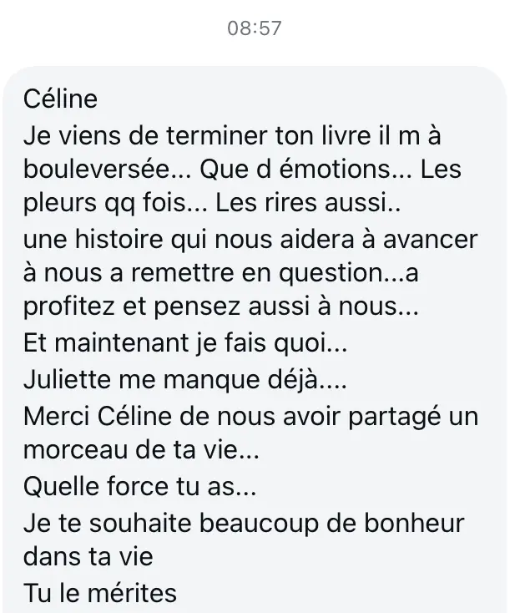The image size is (530, 613).
Task: Click the name "Céline" at message top
Action: [x=61, y=99]
